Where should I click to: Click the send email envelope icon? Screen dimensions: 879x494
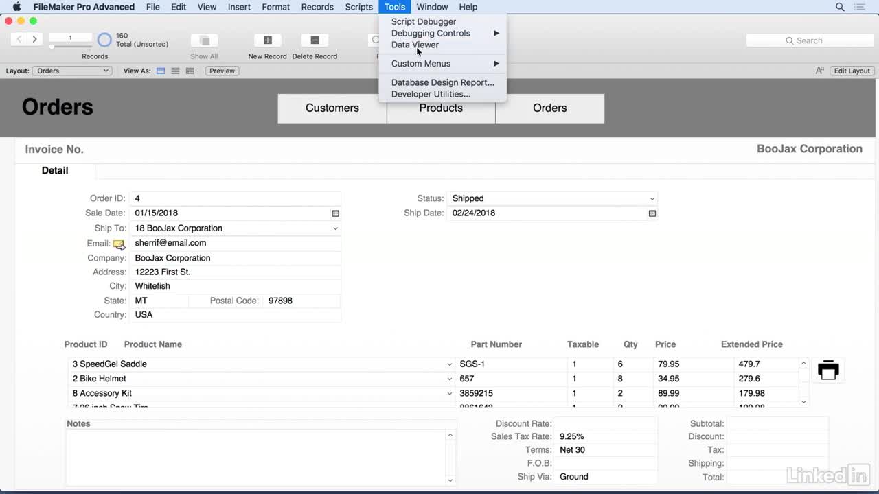click(119, 244)
